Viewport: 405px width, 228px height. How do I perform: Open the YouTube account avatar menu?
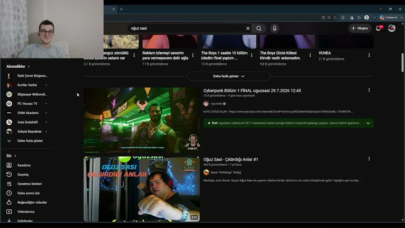point(392,28)
